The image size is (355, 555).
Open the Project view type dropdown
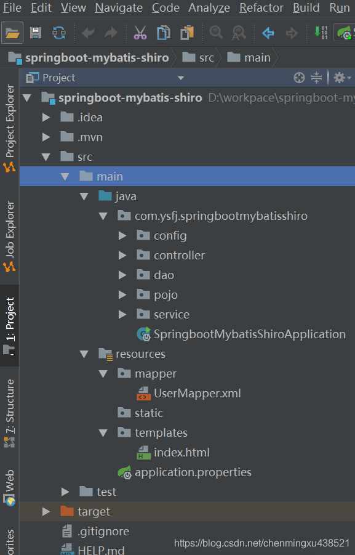tap(181, 78)
